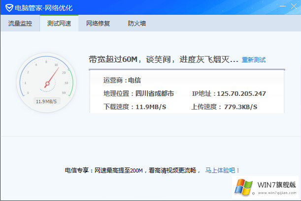Click the IP地址：125.70.205.247 value
Screen dimensions: 301x201
coord(229,93)
